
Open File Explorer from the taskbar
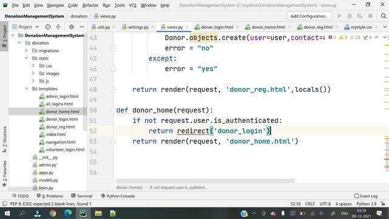coord(98,214)
